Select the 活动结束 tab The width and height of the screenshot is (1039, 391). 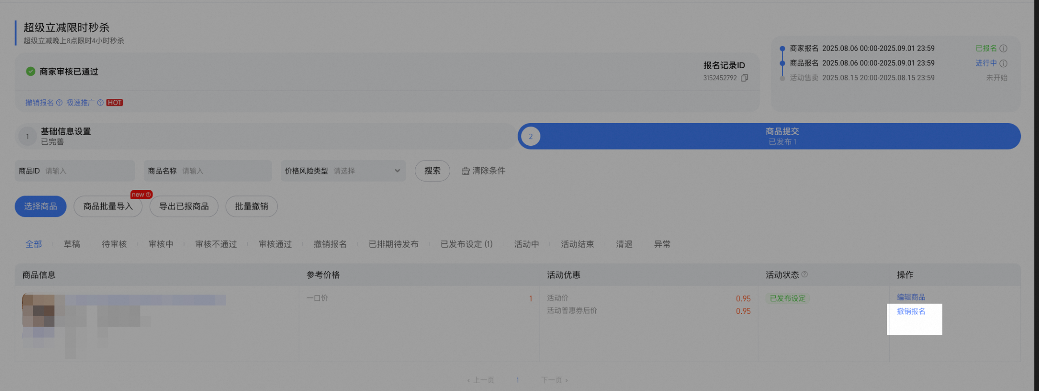pyautogui.click(x=577, y=244)
